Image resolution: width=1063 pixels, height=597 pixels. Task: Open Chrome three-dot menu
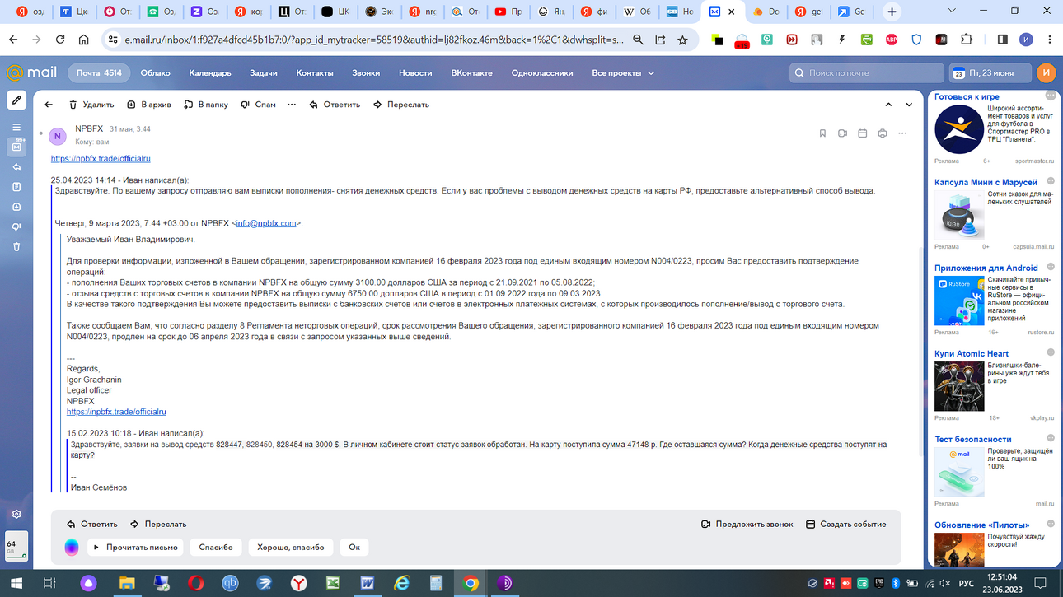pos(1049,39)
